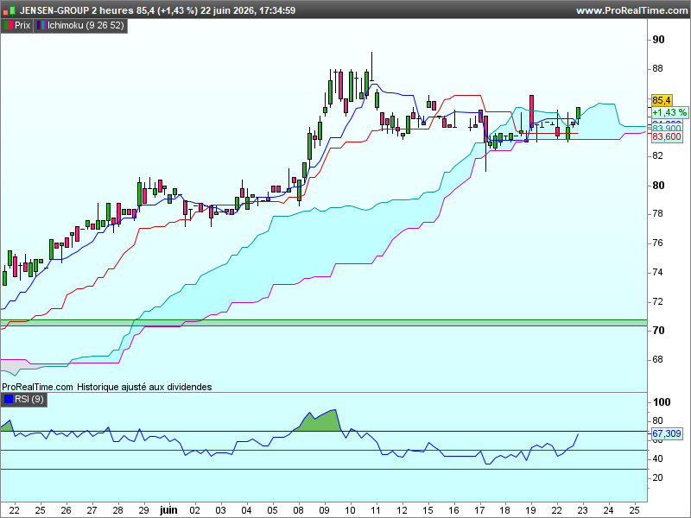Click the 88 price axis label

tap(657, 69)
